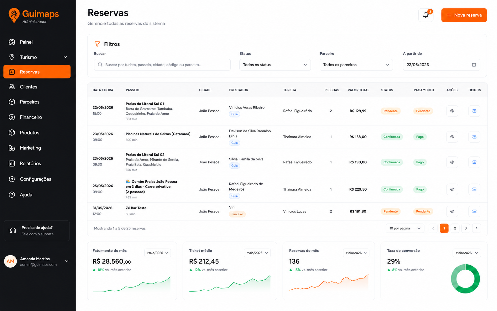Image resolution: width=497 pixels, height=311 pixels.
Task: Expand Amanda Martins account menu chevron
Action: click(66, 261)
